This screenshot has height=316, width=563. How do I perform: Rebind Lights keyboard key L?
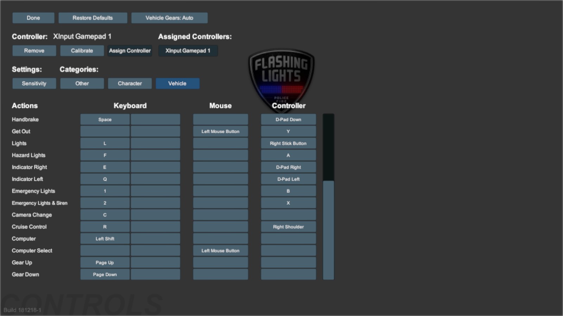click(105, 143)
